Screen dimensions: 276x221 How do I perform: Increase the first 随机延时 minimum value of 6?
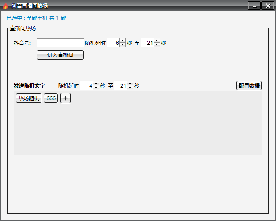coord(122,41)
